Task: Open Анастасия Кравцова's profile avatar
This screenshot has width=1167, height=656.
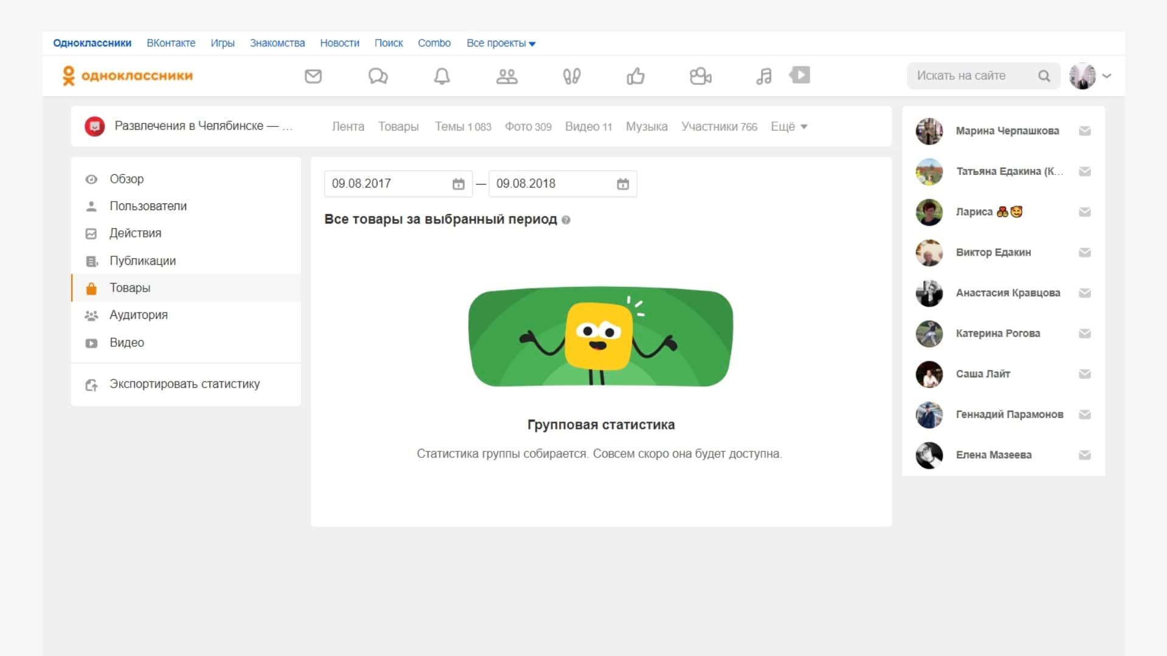Action: (x=929, y=293)
